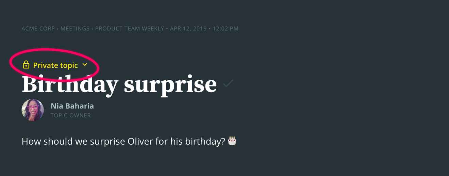Image resolution: width=449 pixels, height=176 pixels.
Task: Click the bullet separator before 12:02 PM
Action: click(210, 29)
